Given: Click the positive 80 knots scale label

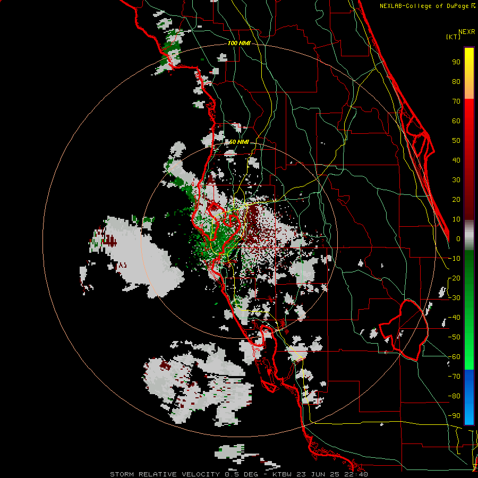Looking at the screenshot, I should tap(456, 81).
